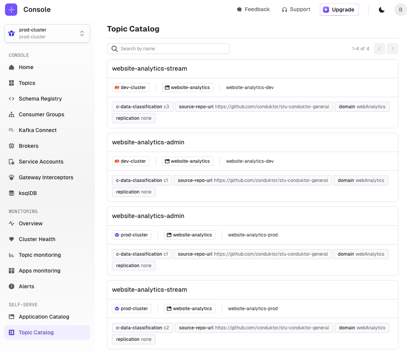Image resolution: width=413 pixels, height=352 pixels.
Task: Toggle dark mode with the moon icon
Action: point(382,10)
